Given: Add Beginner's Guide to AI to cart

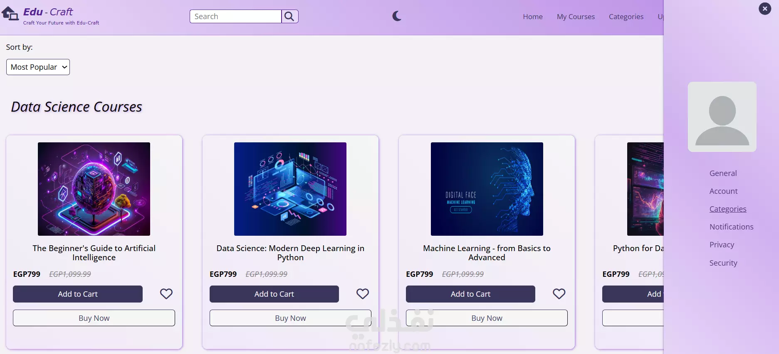Looking at the screenshot, I should pos(78,294).
